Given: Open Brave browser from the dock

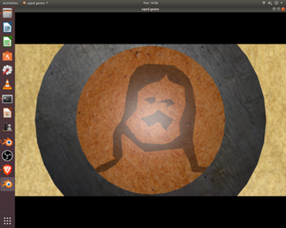Looking at the screenshot, I should point(7,170).
